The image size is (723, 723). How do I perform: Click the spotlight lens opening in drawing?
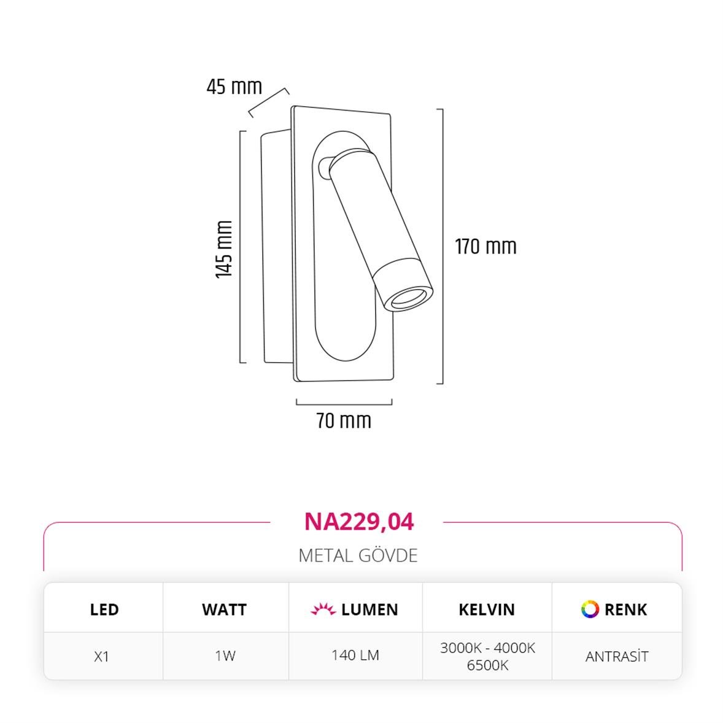pyautogui.click(x=410, y=300)
